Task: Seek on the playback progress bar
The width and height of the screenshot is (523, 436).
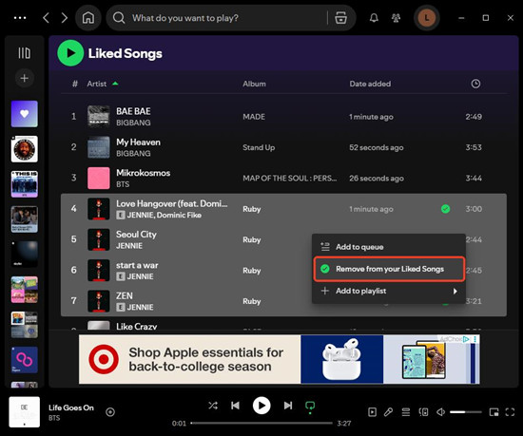Action: click(x=261, y=423)
